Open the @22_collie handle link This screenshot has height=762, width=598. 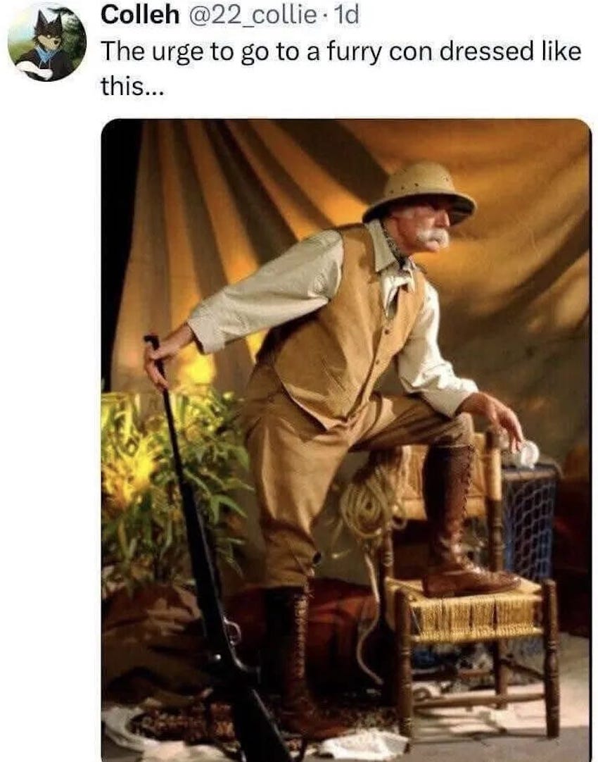click(250, 15)
